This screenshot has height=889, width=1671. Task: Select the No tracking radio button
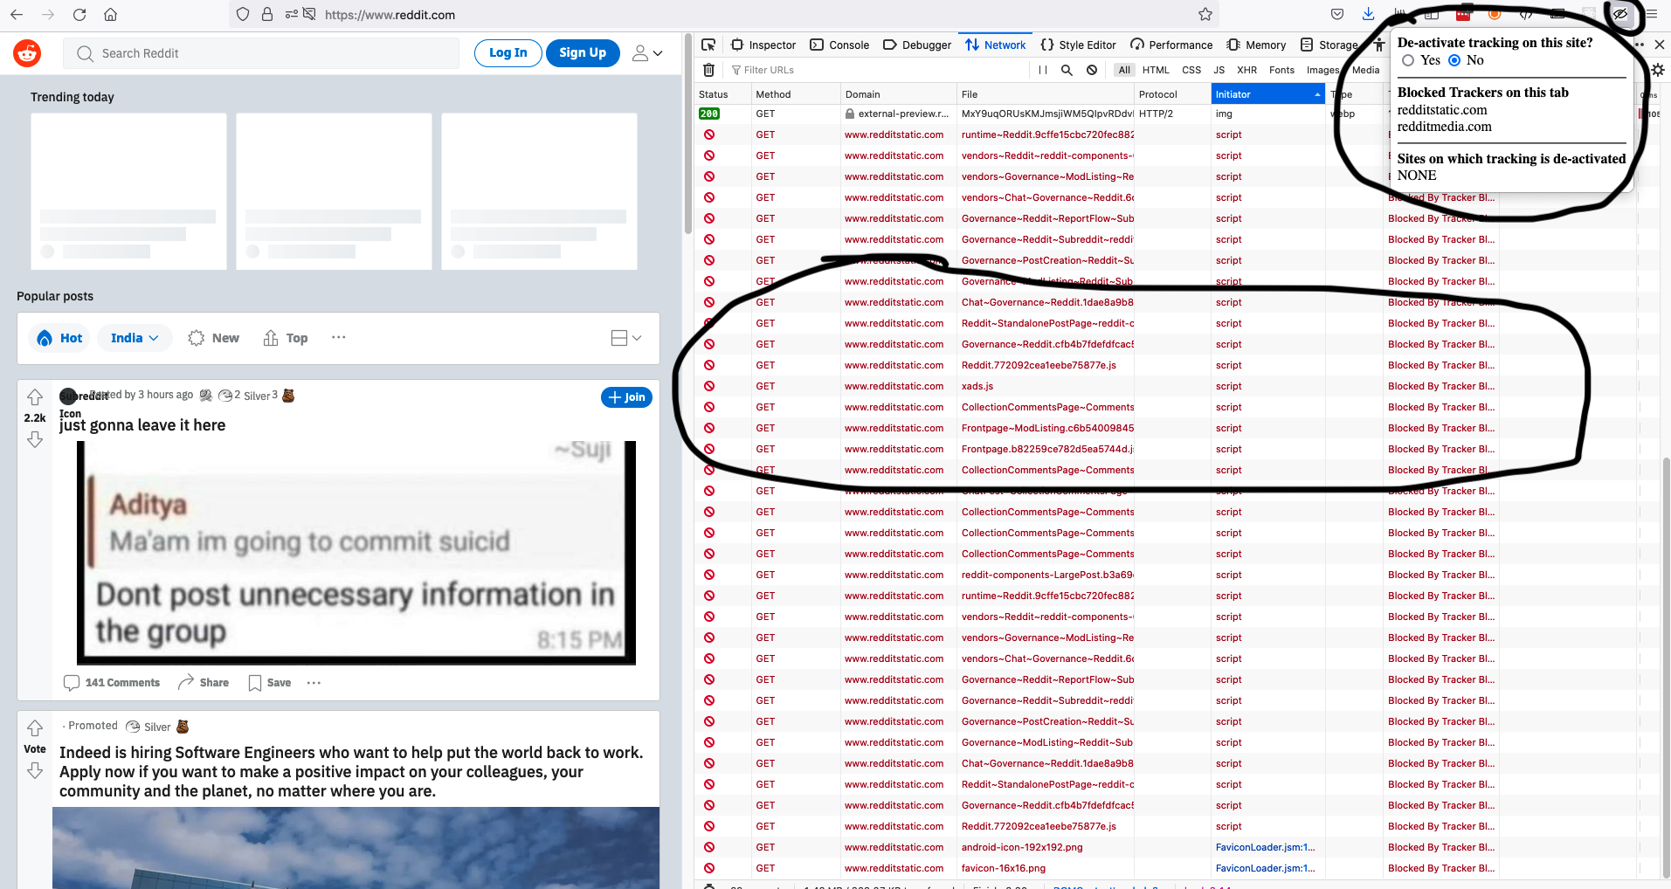click(1453, 60)
